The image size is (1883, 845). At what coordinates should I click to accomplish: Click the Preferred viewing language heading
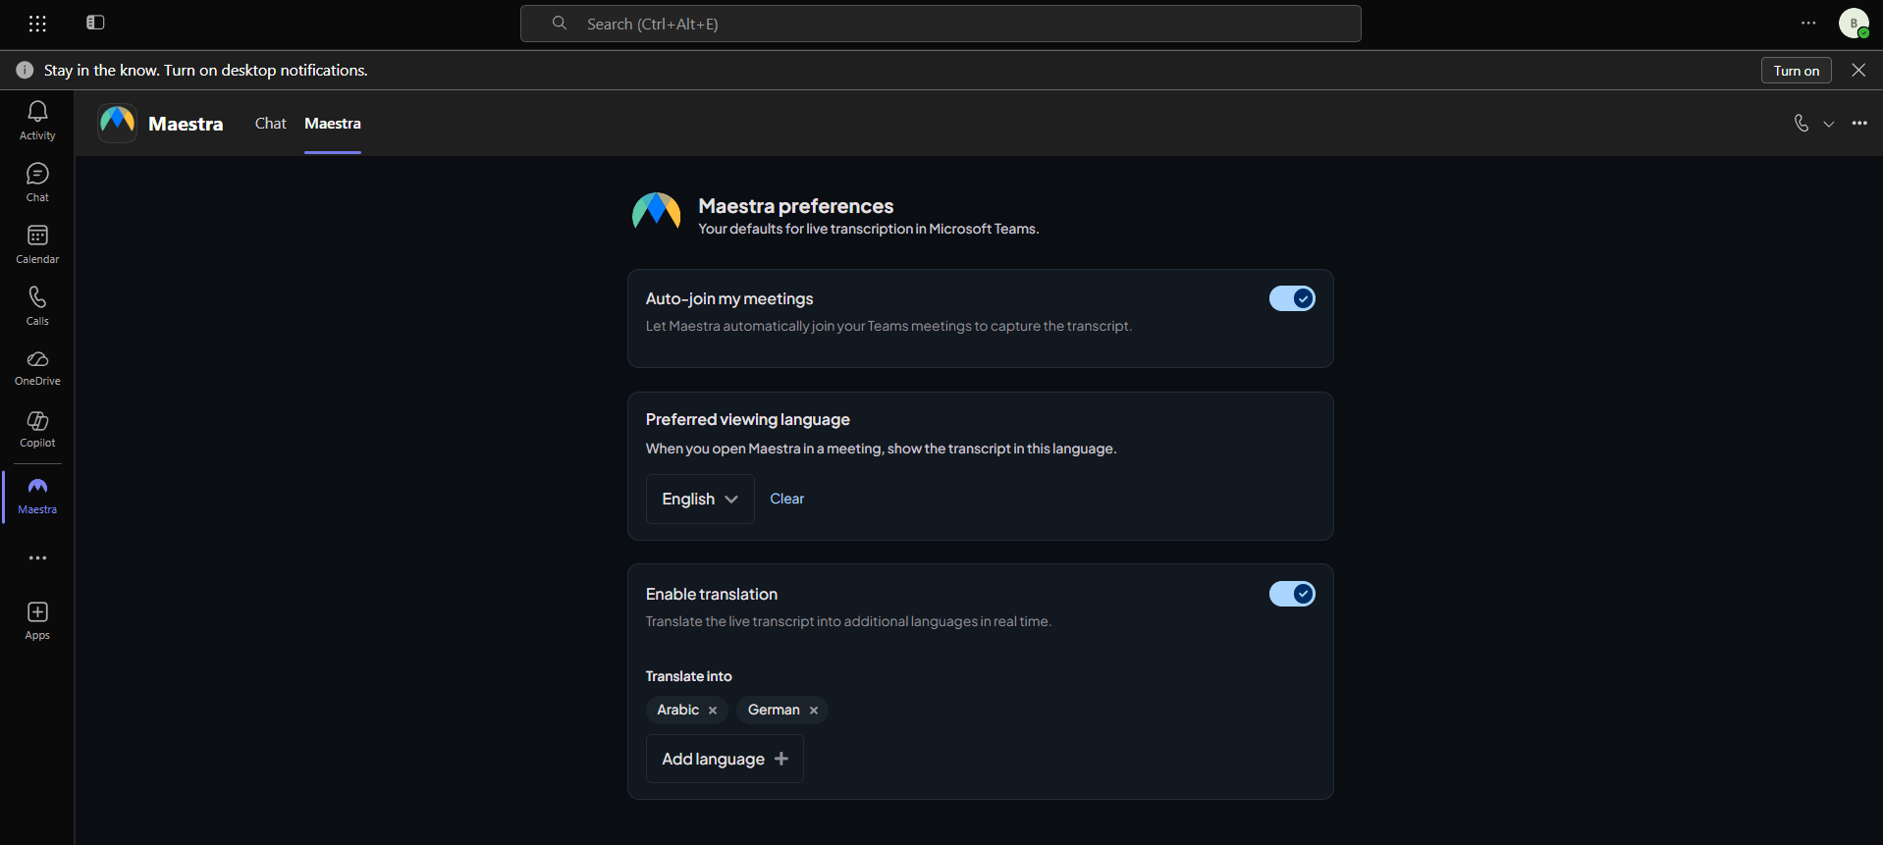point(747,419)
